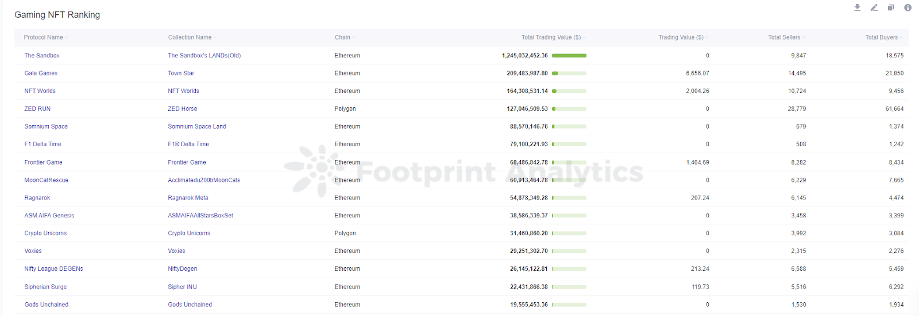Open Somnium Space protocol link
The width and height of the screenshot is (919, 316).
[x=46, y=127]
